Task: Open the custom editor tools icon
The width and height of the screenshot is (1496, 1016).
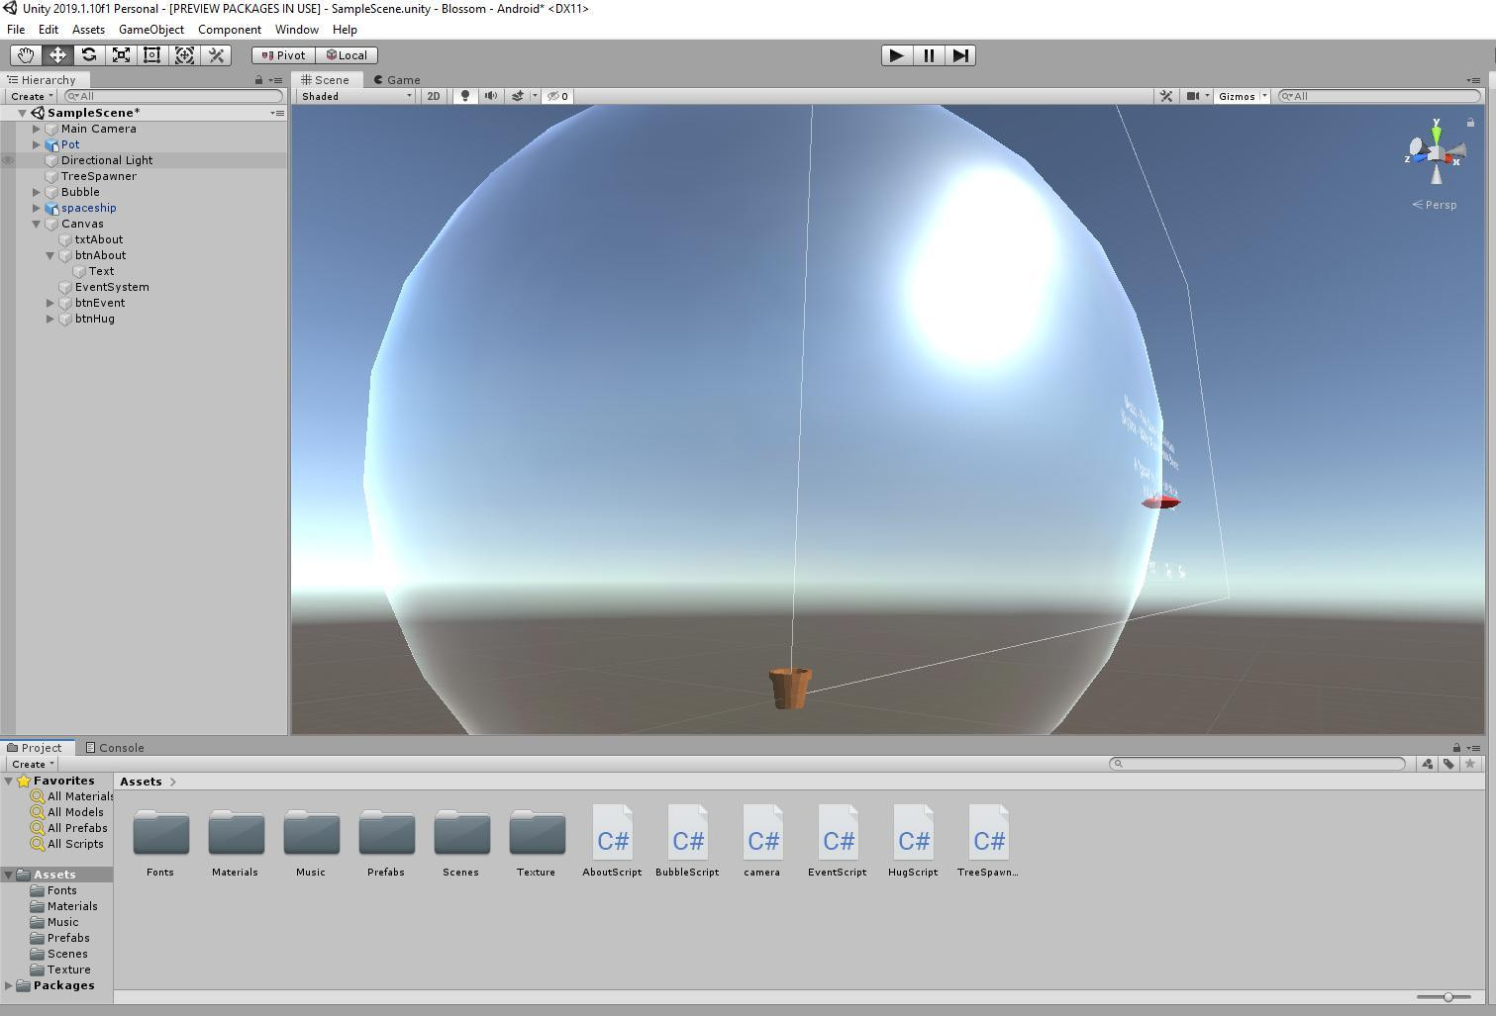Action: click(x=216, y=55)
